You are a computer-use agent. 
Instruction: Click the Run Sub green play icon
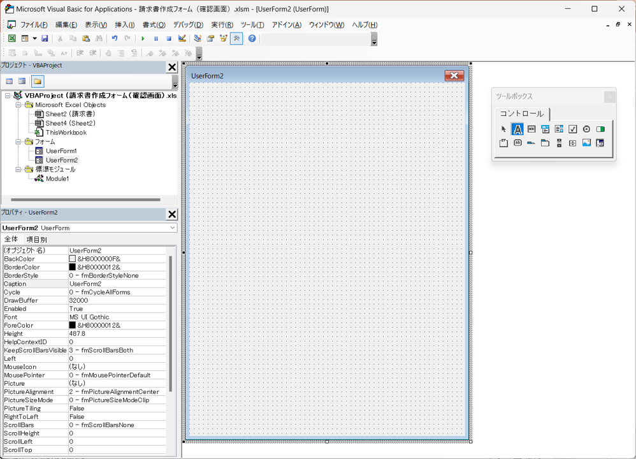coord(143,39)
